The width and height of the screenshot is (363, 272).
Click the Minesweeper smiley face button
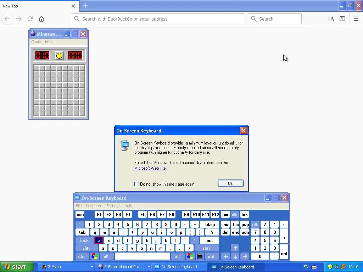coord(59,56)
